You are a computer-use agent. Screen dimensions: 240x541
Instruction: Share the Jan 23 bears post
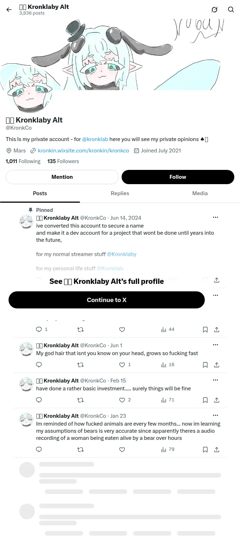(x=217, y=449)
